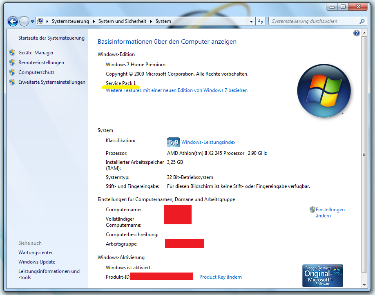Open Remoteeinstellungen link
The image size is (375, 295).
click(x=41, y=63)
